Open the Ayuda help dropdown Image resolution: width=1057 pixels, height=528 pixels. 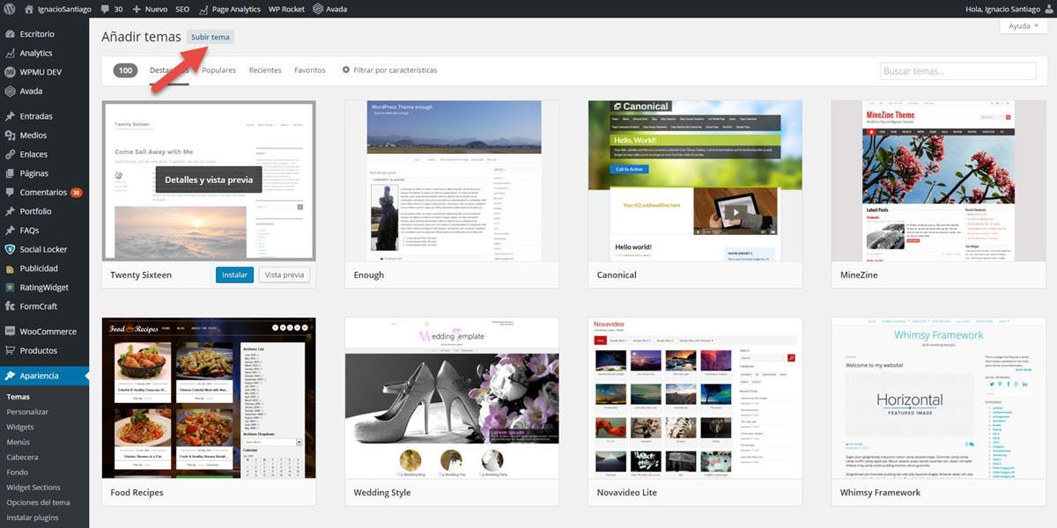pos(1024,26)
